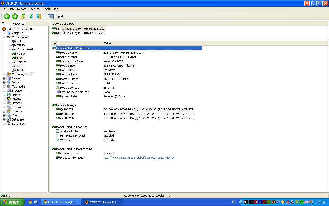The width and height of the screenshot is (329, 206).
Task: Select the Memory tree item
Action: 22,54
